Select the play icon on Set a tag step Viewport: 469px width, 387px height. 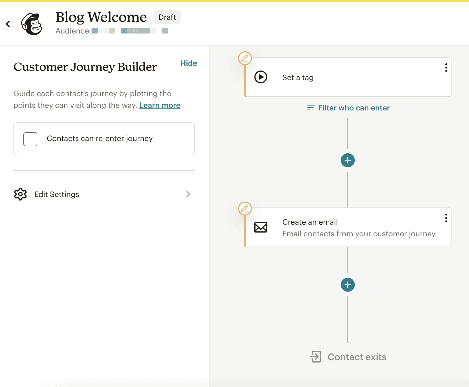point(261,77)
